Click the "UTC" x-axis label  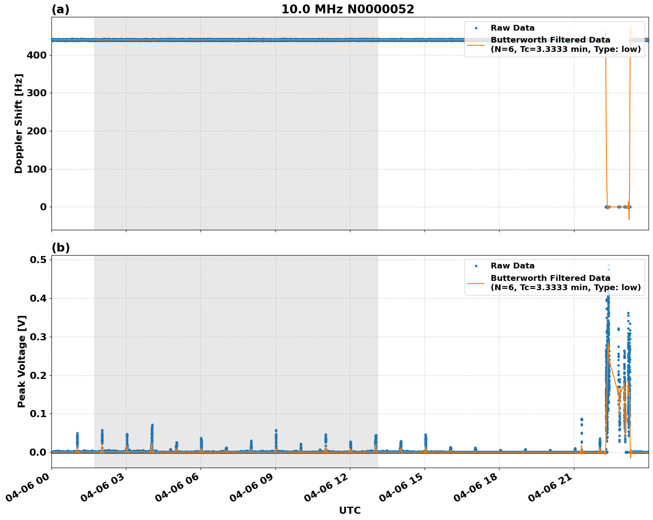pyautogui.click(x=350, y=511)
